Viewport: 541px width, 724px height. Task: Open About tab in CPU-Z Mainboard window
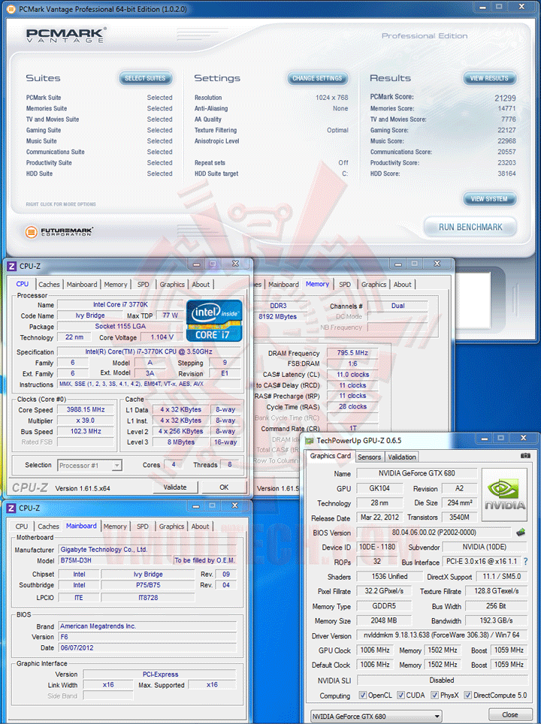201,526
